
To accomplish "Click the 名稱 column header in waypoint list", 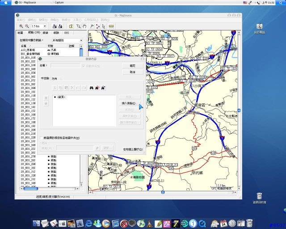I will [x=33, y=46].
